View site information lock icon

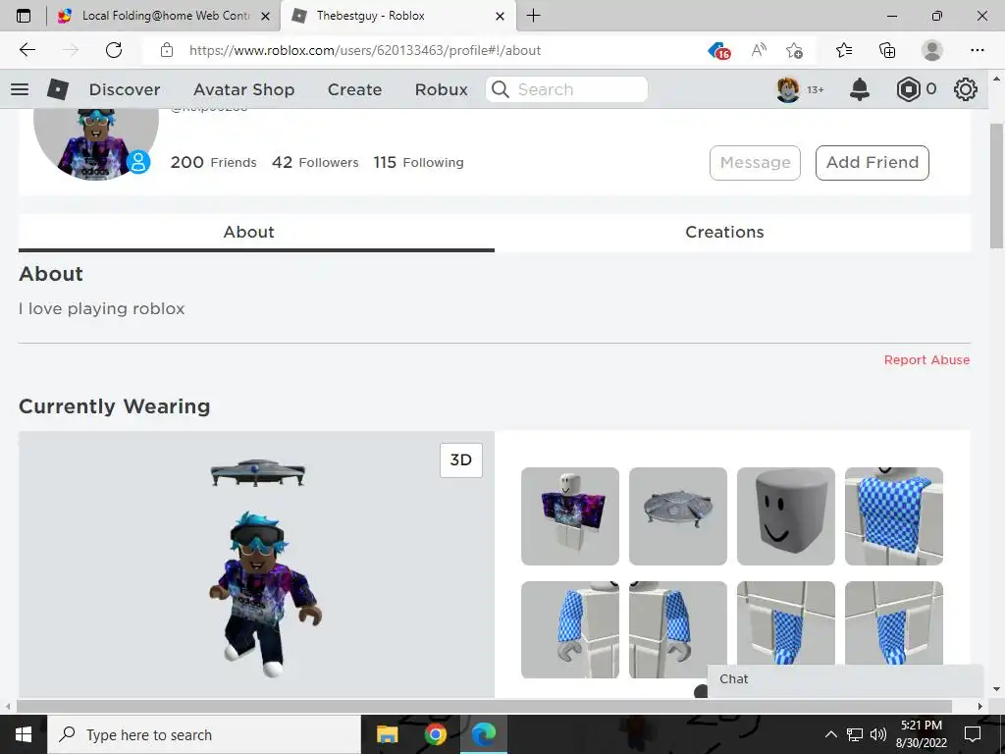167,50
